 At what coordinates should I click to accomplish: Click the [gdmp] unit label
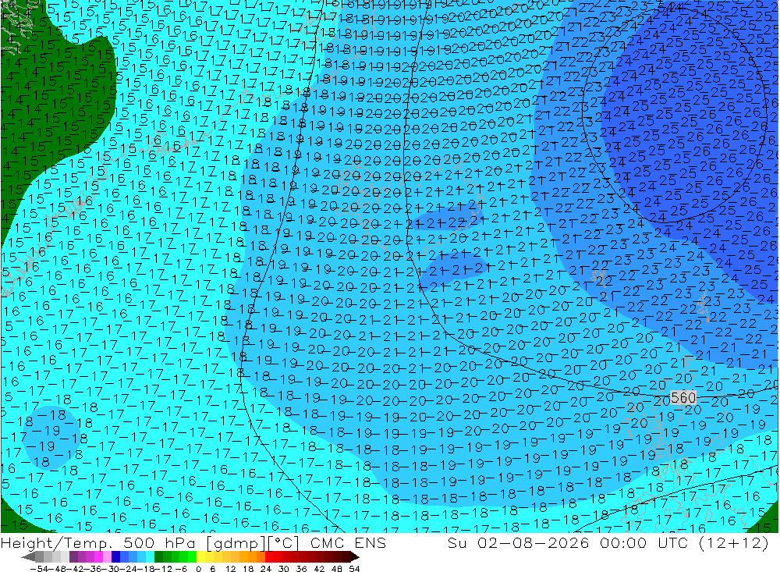click(237, 543)
